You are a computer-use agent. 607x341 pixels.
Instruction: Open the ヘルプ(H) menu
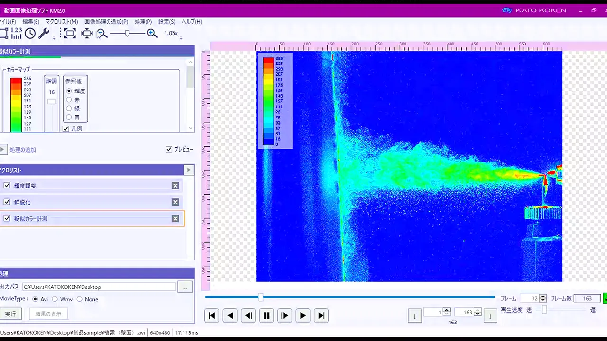pyautogui.click(x=192, y=22)
